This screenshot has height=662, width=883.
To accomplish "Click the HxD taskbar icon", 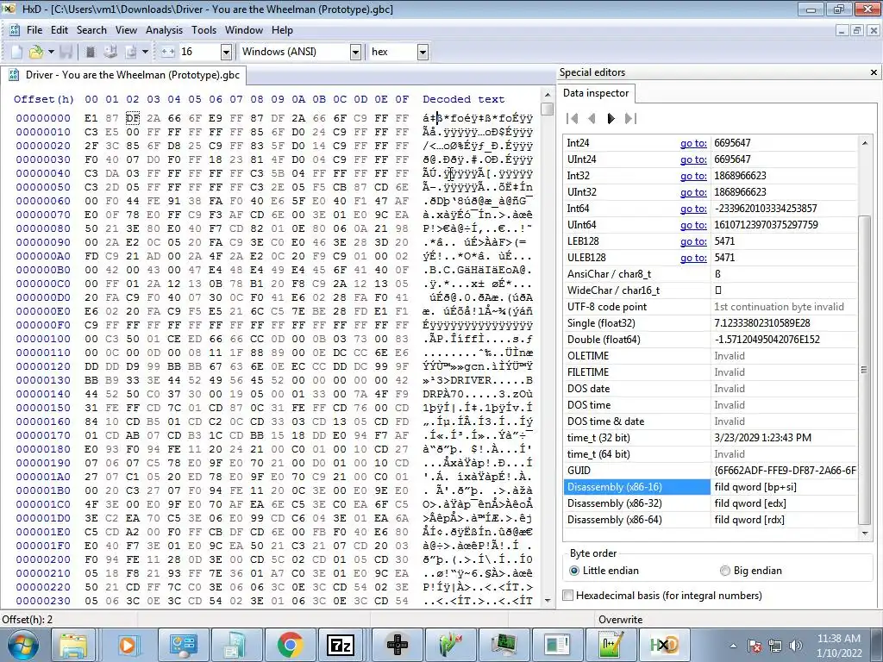I will pyautogui.click(x=665, y=645).
